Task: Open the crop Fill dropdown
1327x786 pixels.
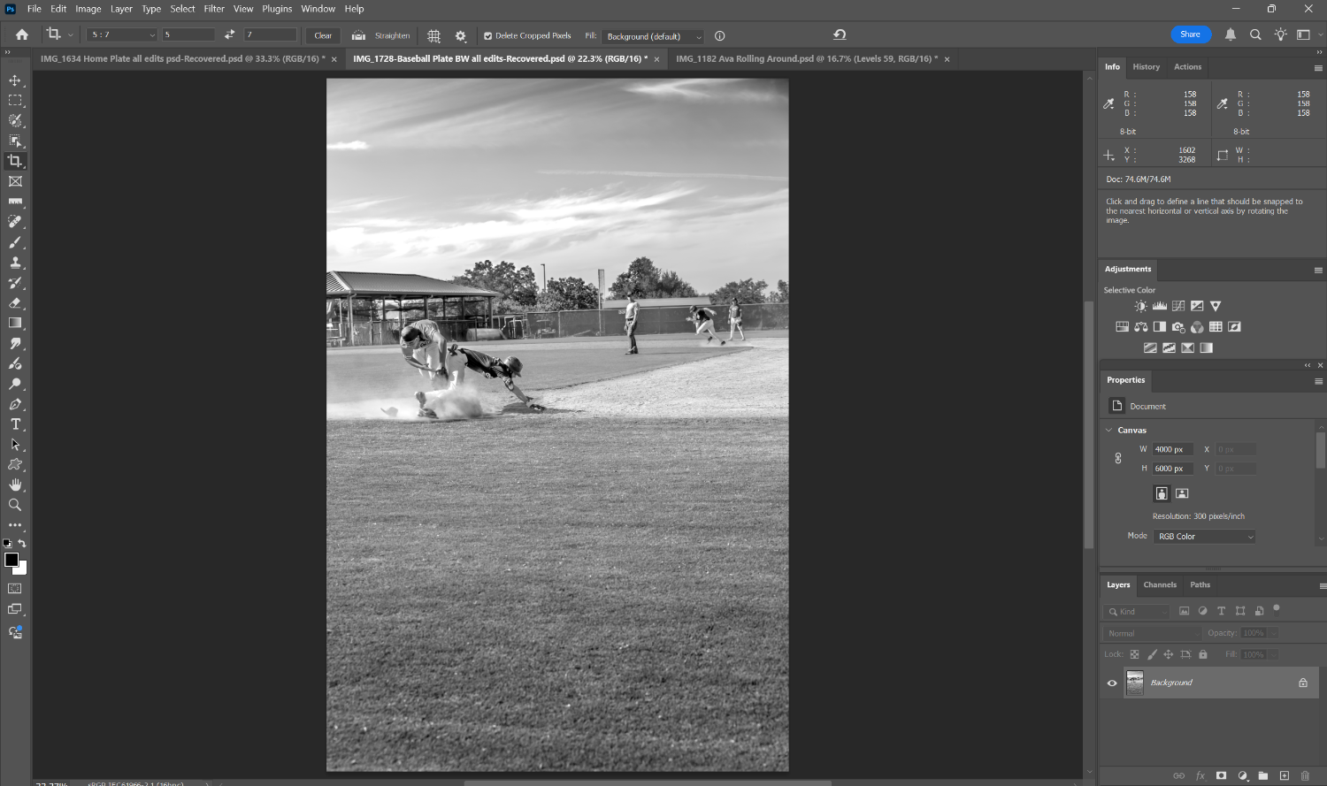Action: [654, 36]
